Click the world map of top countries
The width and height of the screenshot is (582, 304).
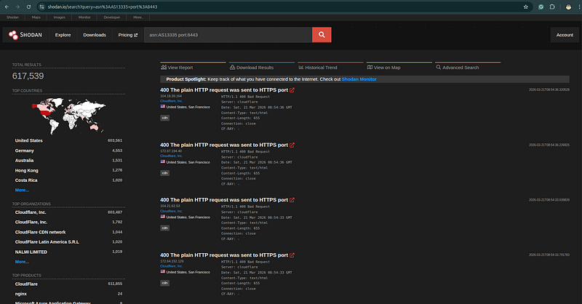pos(68,116)
